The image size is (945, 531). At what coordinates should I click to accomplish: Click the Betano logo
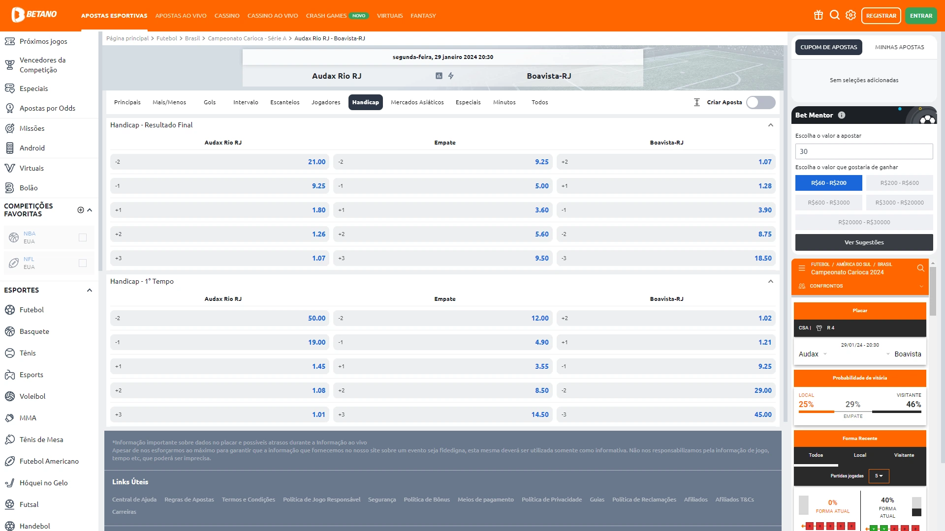pyautogui.click(x=34, y=15)
